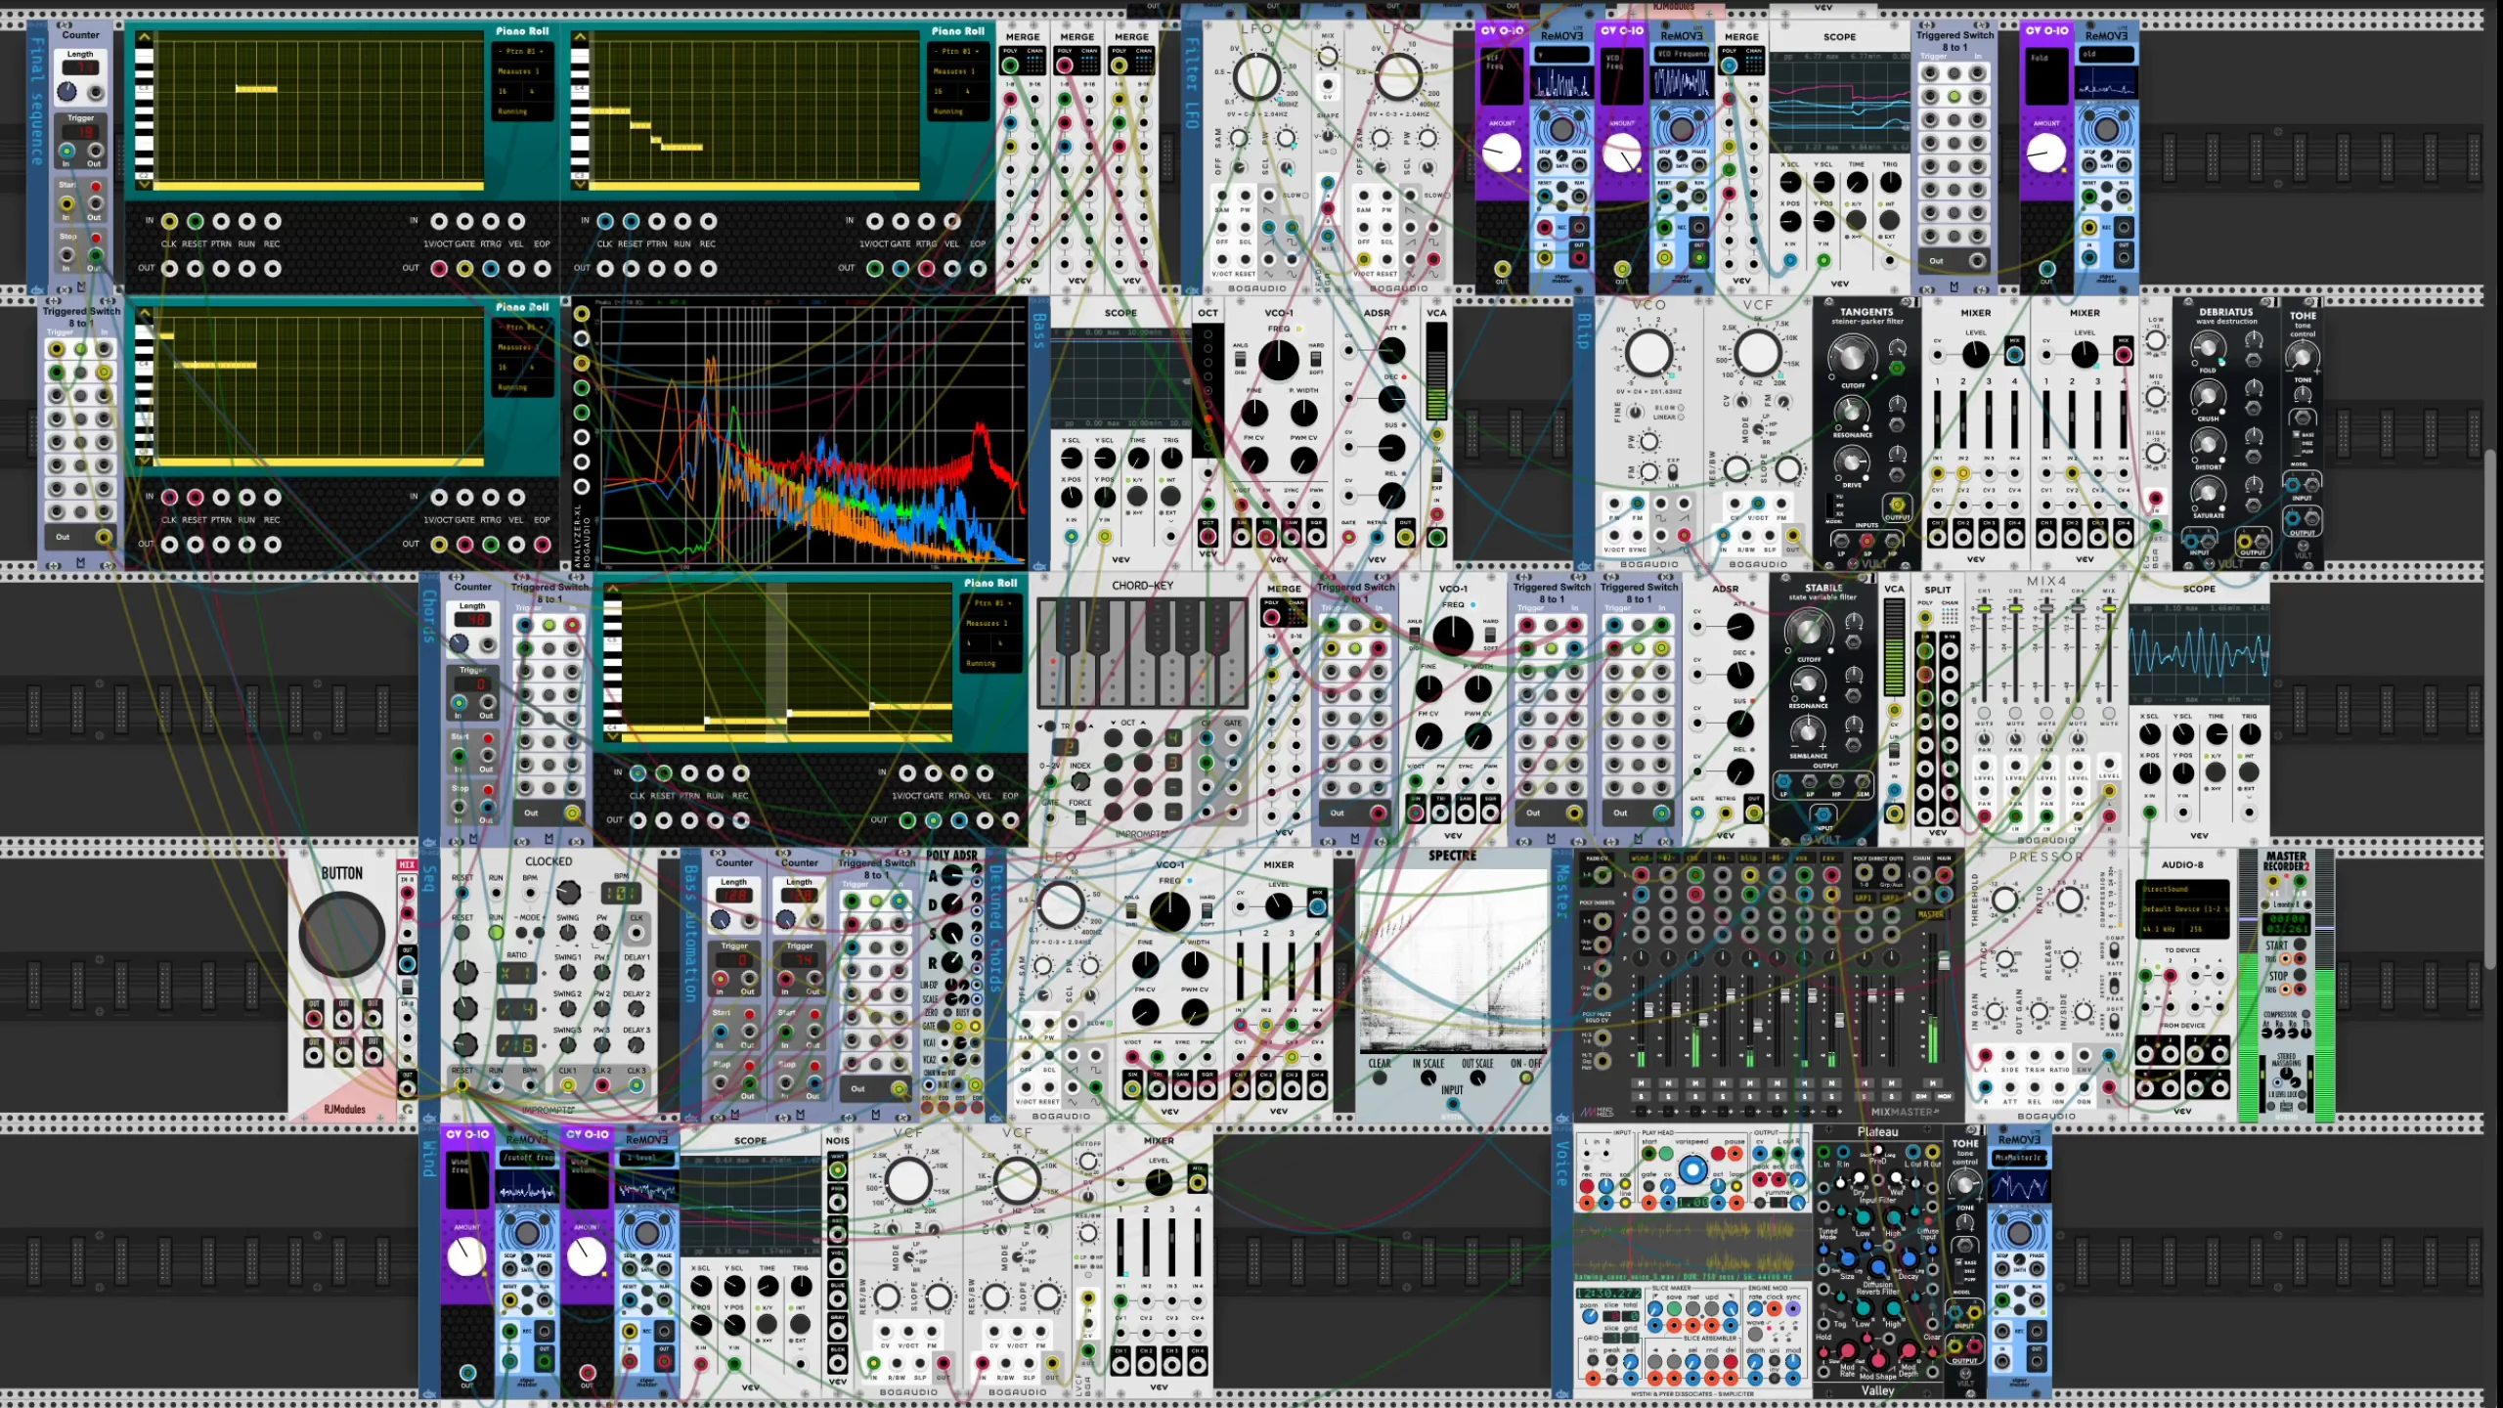Click the MON button on MixMaster
2503x1408 pixels.
pos(1944,1096)
